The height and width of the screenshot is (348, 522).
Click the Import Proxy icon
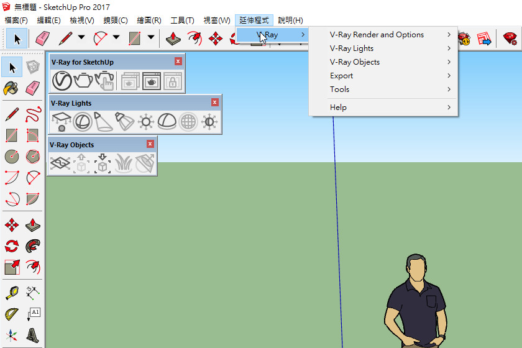pyautogui.click(x=103, y=163)
